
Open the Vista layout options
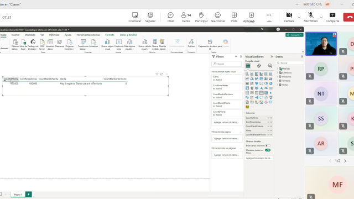tap(234, 17)
